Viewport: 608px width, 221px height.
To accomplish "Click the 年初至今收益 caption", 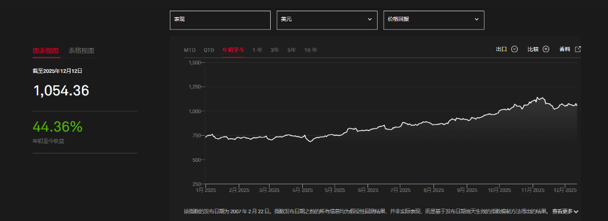I will pos(48,141).
